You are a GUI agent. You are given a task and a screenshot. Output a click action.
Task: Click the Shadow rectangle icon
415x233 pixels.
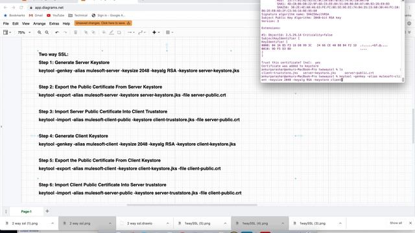119,32
